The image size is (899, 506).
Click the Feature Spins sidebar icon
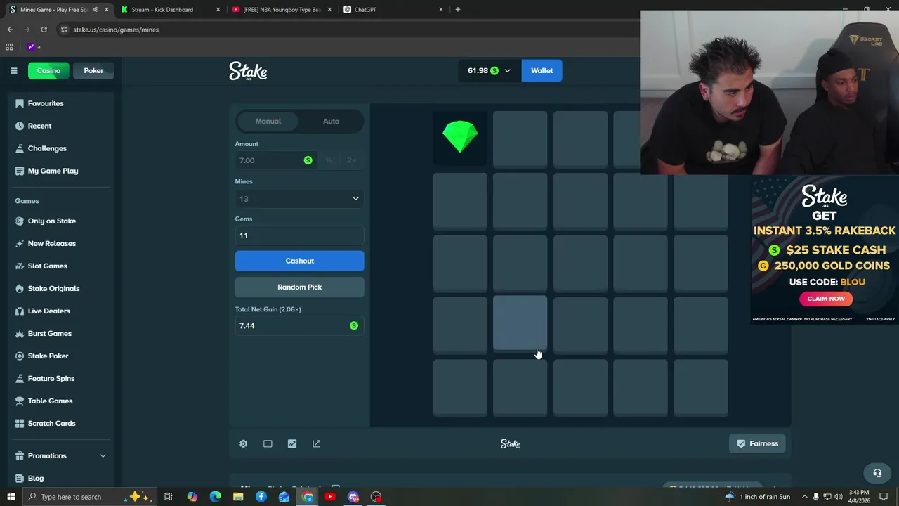pos(20,378)
